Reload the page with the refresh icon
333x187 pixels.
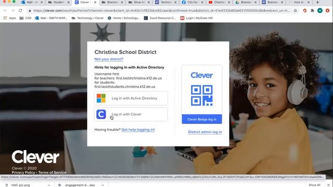[20, 10]
